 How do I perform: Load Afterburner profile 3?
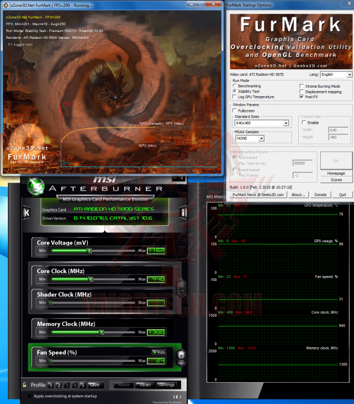coord(67,385)
